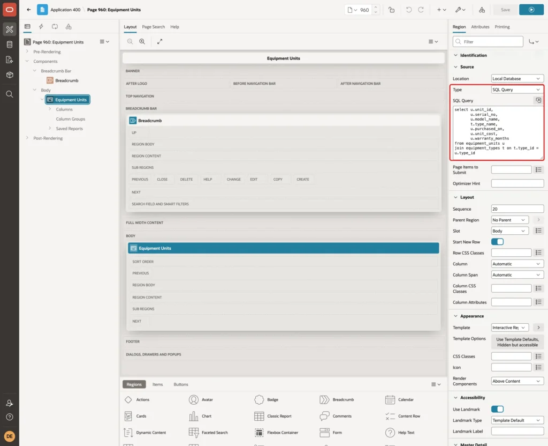Toggle the Use Landmark switch
Image resolution: width=548 pixels, height=446 pixels.
497,409
